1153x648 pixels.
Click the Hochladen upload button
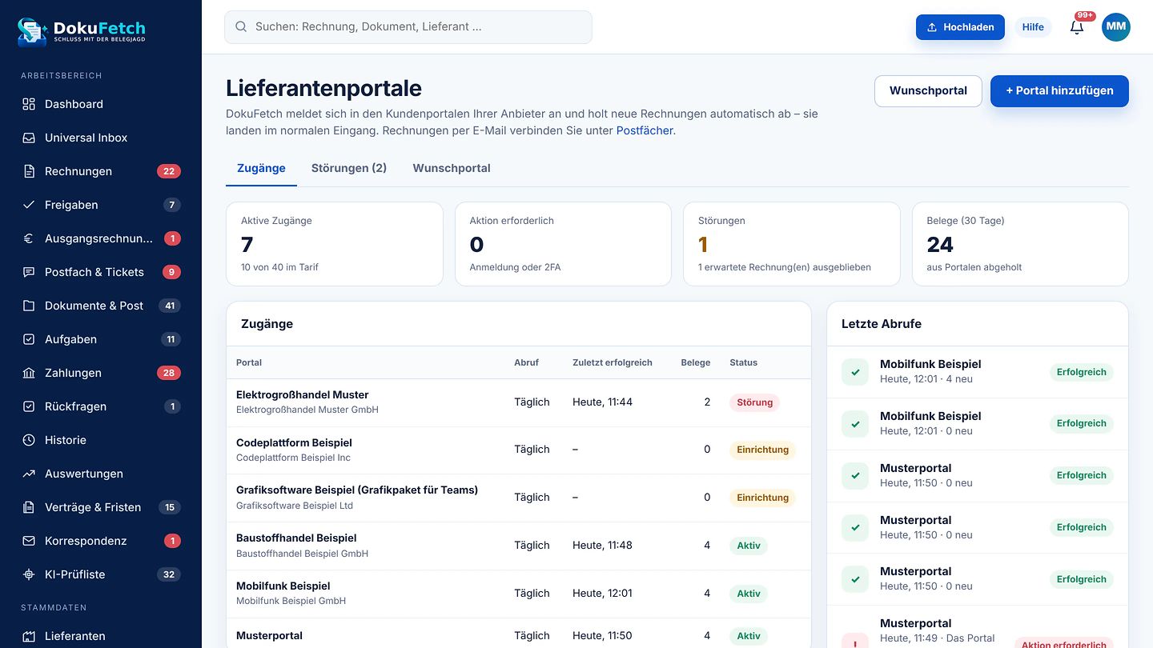point(960,27)
